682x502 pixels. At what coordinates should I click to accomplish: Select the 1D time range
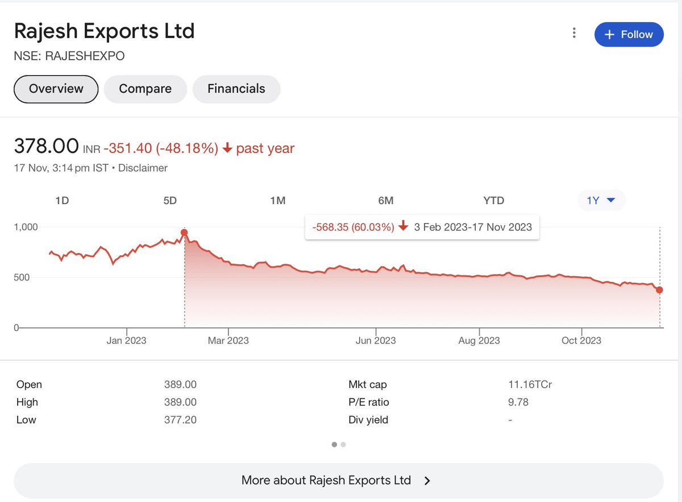(x=62, y=200)
